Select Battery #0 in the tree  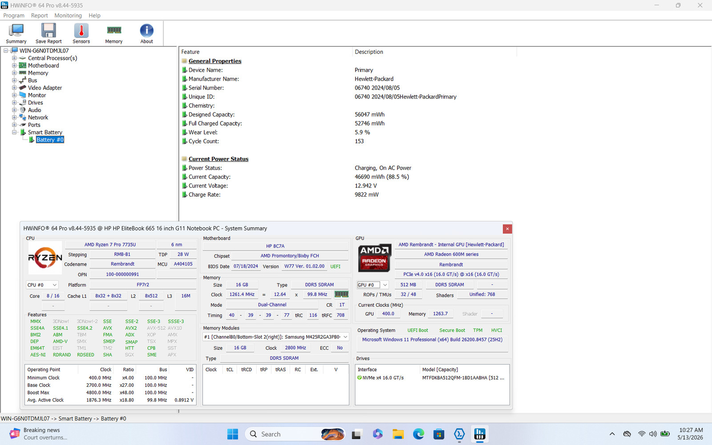click(50, 140)
